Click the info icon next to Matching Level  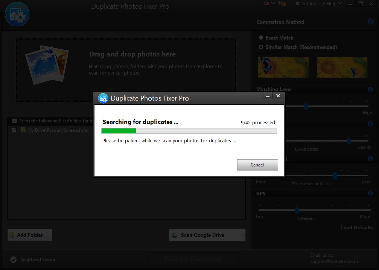370,90
